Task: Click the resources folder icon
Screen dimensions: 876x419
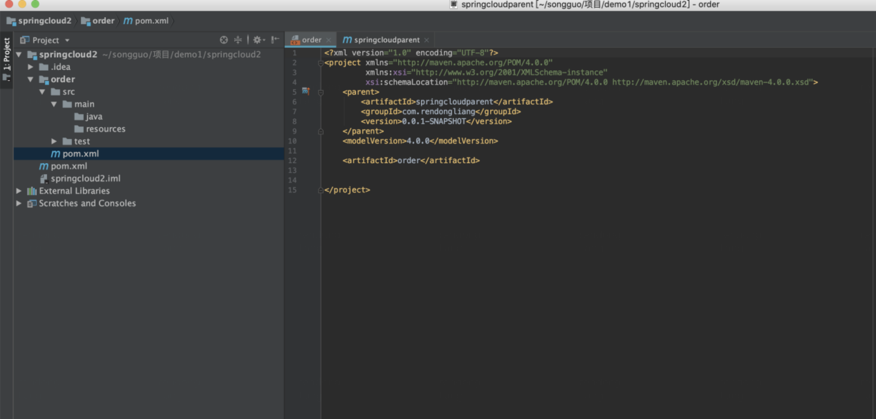Action: [x=79, y=129]
